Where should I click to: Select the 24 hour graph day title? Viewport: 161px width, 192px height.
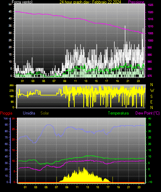pos(90,2)
